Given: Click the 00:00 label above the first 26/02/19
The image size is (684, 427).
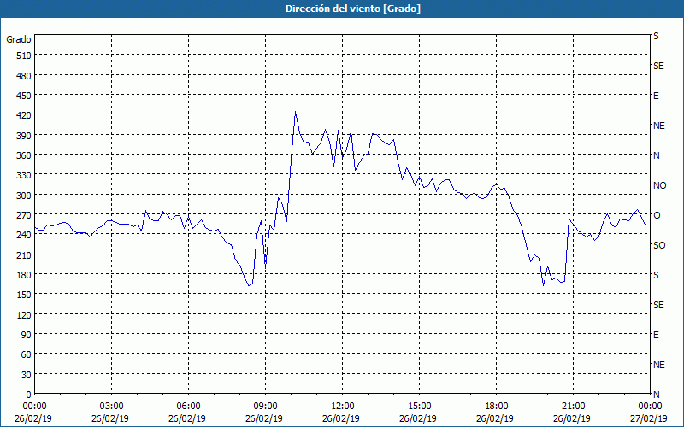Looking at the screenshot, I should click(34, 407).
